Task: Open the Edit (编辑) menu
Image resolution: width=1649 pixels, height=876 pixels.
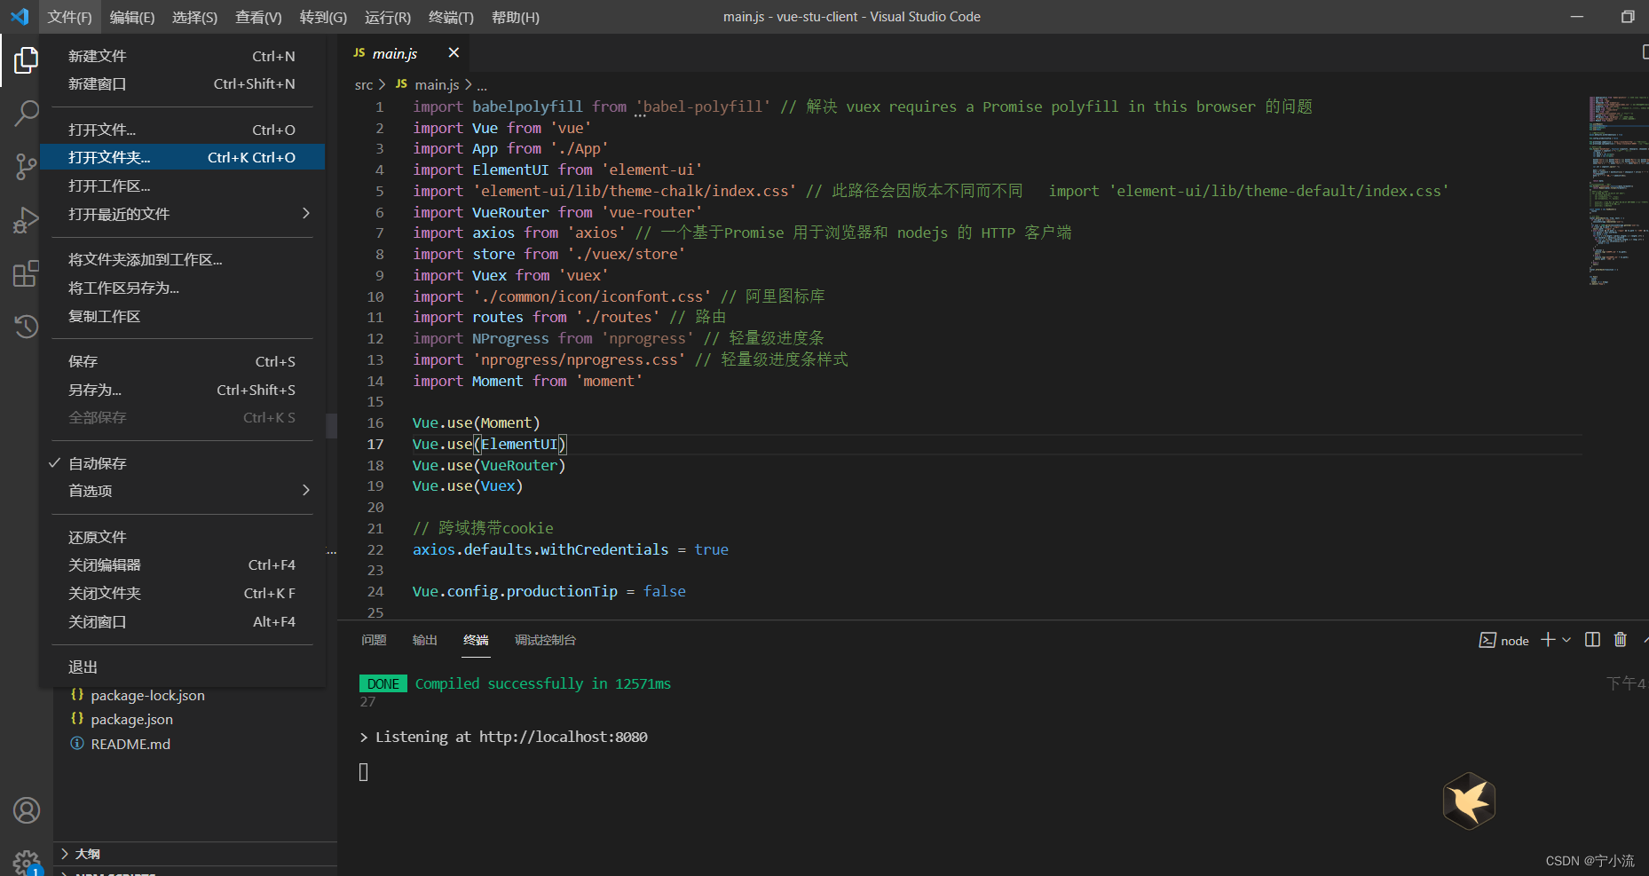Action: [132, 17]
